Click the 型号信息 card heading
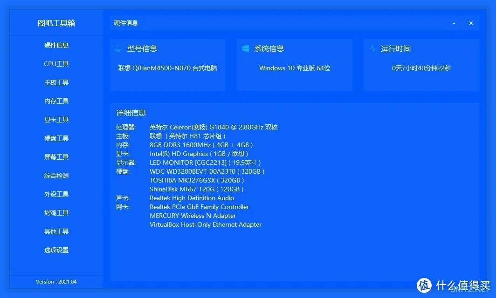This screenshot has width=496, height=298. (x=142, y=48)
